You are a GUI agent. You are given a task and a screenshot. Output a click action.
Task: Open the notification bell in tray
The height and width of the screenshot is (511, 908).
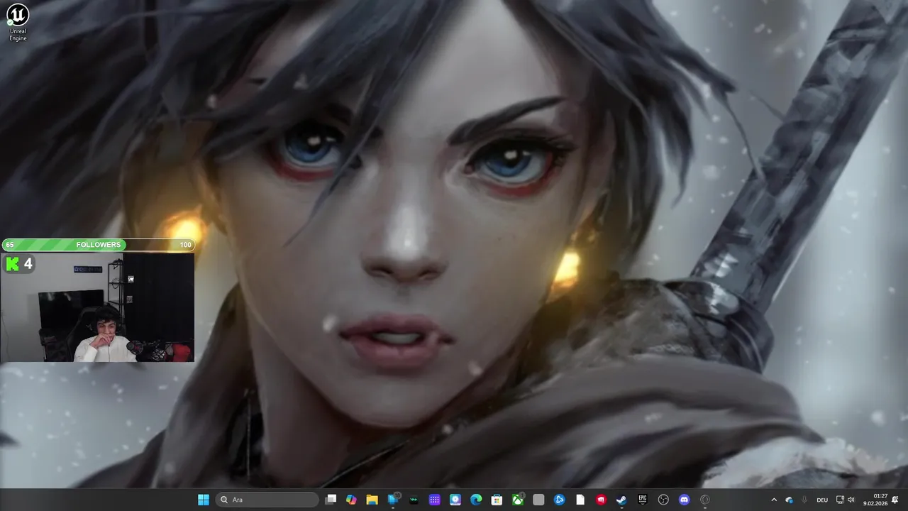[895, 500]
